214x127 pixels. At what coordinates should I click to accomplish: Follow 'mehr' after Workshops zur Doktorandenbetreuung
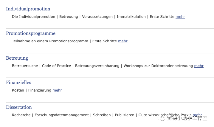[199, 66]
